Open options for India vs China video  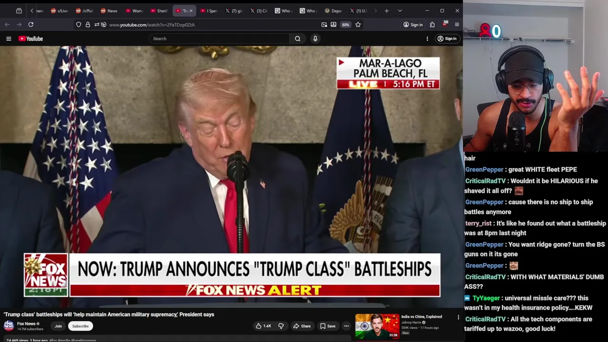458,317
